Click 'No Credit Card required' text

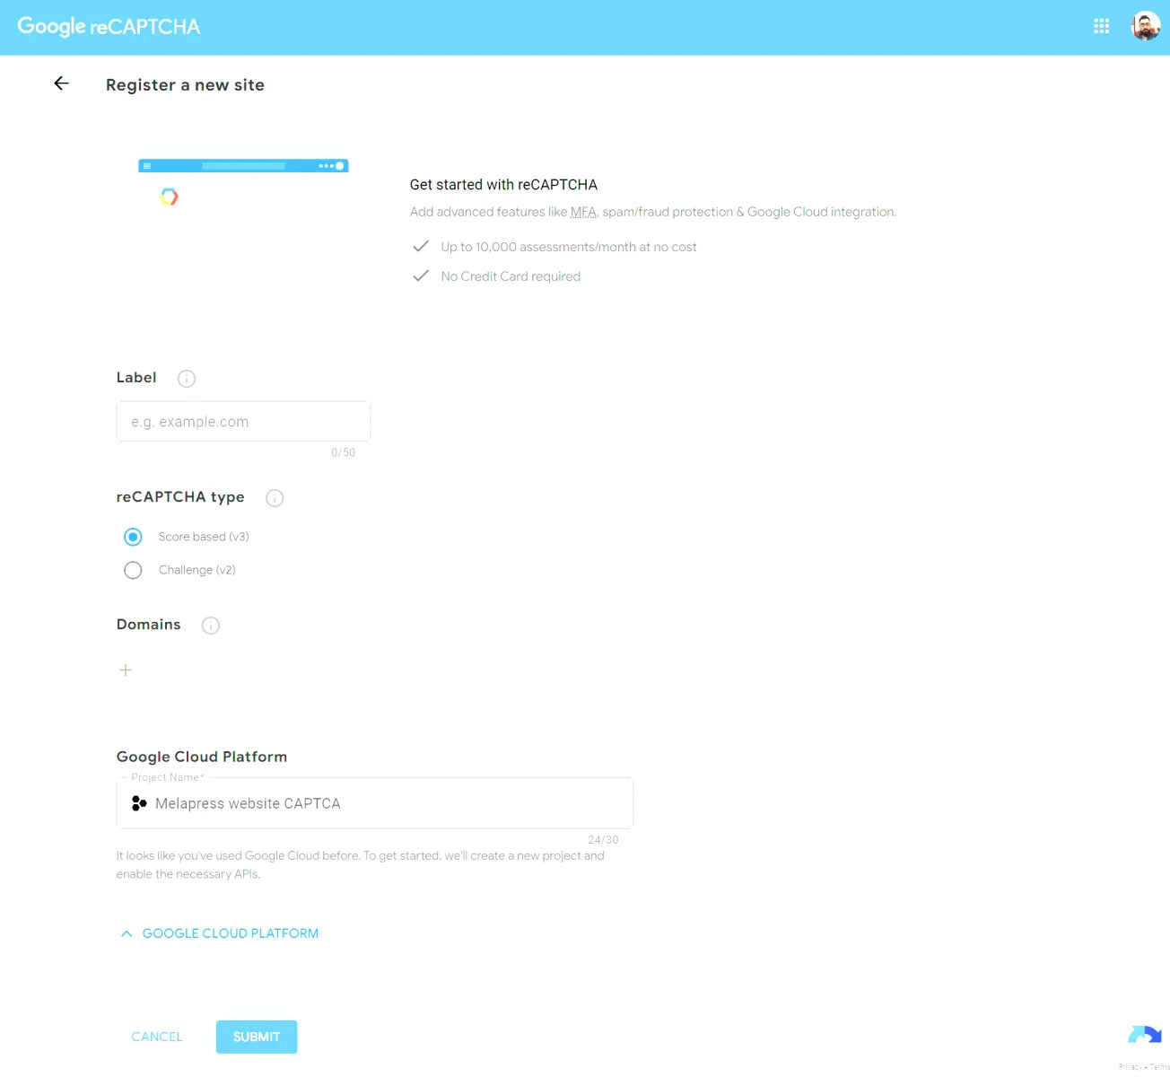click(511, 276)
